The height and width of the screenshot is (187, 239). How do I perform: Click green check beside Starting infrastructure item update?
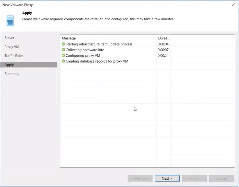point(63,44)
